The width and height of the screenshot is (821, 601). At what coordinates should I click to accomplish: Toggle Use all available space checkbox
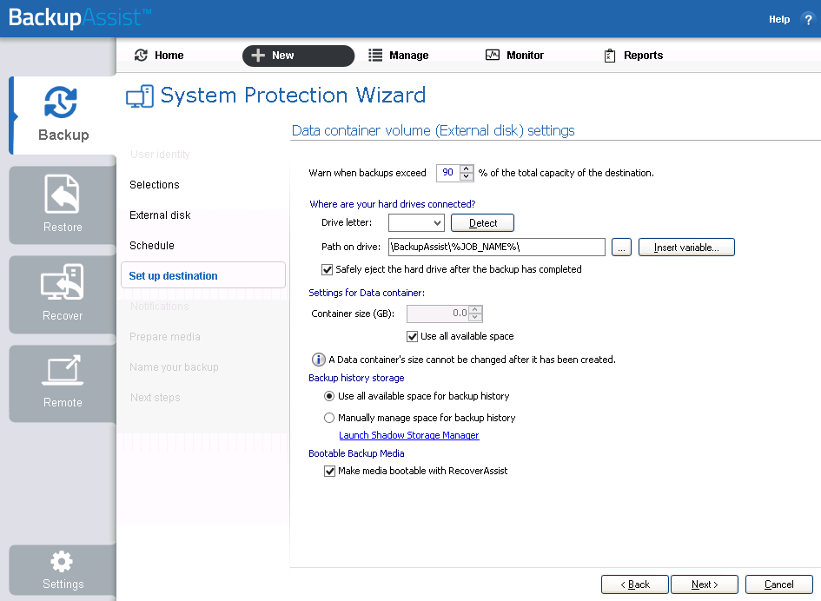[x=412, y=337]
